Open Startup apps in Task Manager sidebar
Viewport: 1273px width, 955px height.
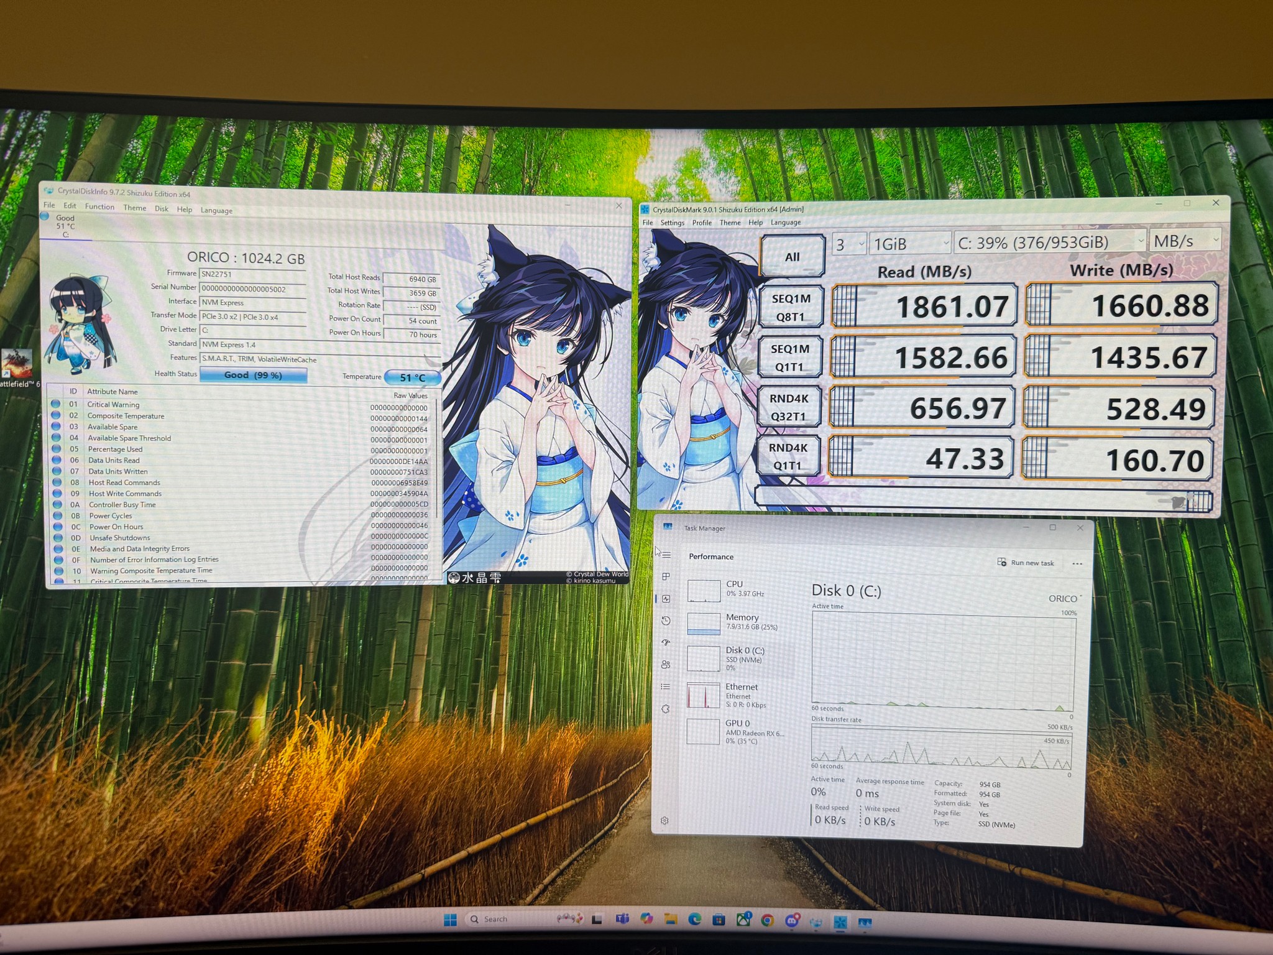[x=666, y=642]
